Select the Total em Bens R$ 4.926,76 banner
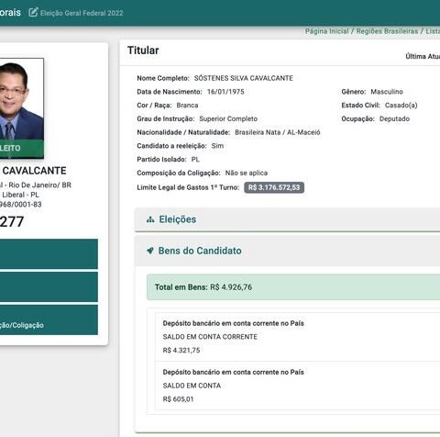Image resolution: width=440 pixels, height=437 pixels. [293, 287]
